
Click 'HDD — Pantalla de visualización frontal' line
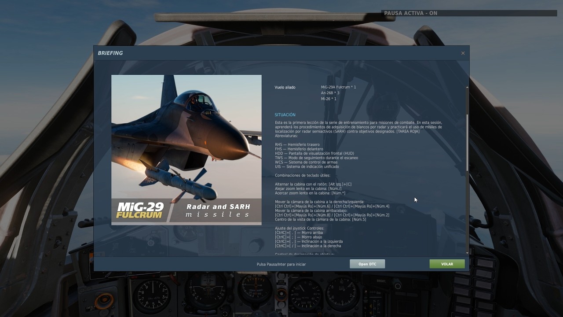click(x=314, y=153)
